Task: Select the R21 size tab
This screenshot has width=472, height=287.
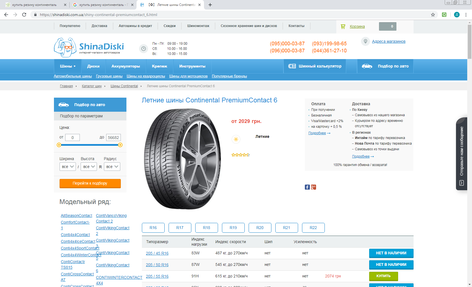Action: [x=287, y=228]
